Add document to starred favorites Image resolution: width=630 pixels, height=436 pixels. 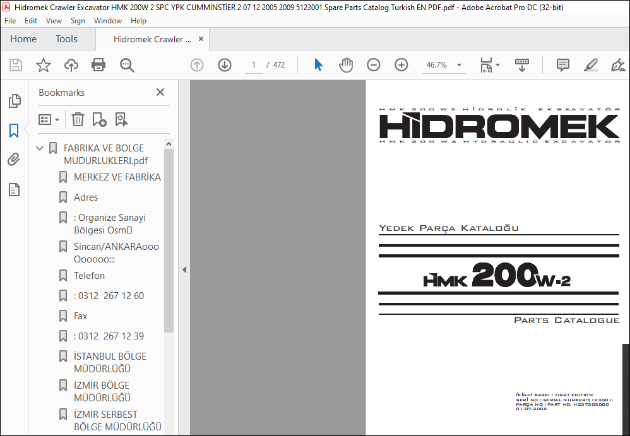pos(44,65)
